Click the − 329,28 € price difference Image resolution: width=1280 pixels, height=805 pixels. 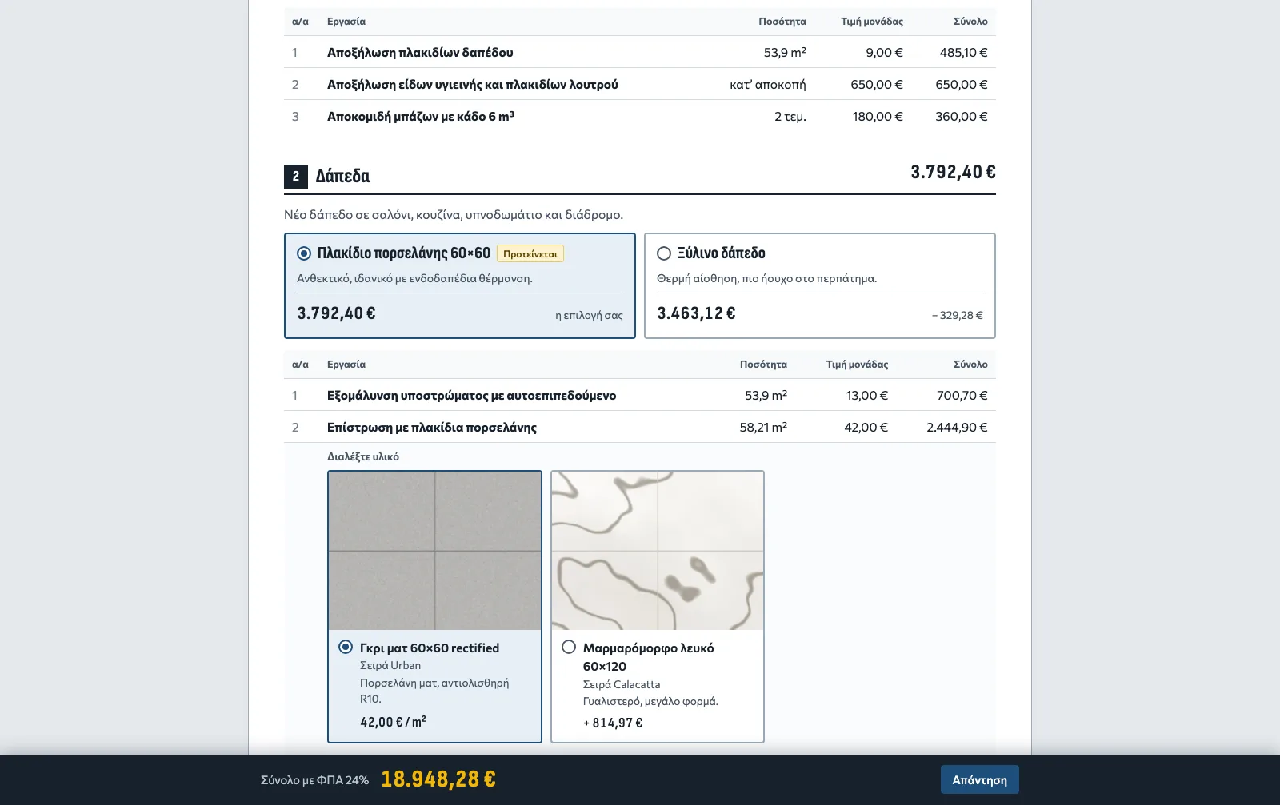pos(957,315)
